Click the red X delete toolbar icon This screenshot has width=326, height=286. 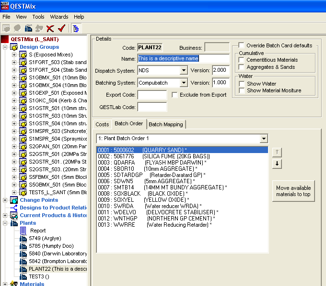50,28
